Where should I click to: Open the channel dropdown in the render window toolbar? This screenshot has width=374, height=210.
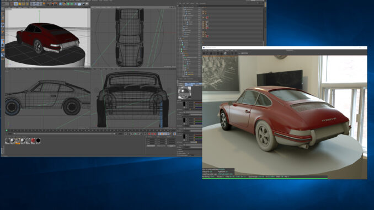tap(244, 53)
